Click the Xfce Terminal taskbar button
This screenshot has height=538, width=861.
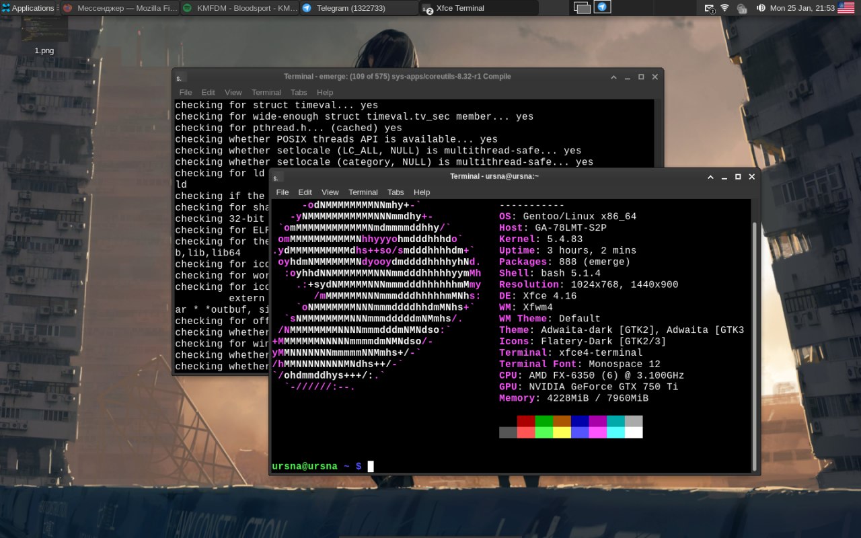(478, 8)
